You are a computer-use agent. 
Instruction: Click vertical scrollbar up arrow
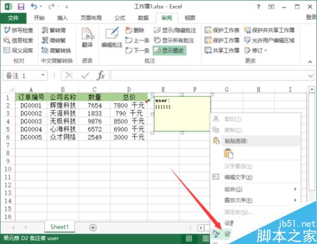(312, 89)
